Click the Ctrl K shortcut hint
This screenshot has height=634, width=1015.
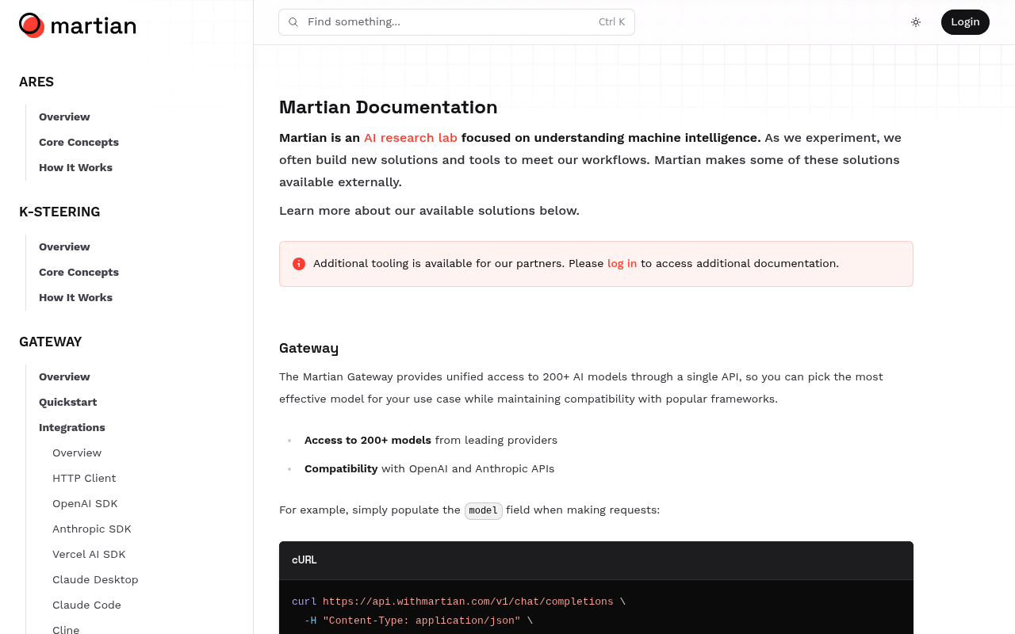coord(611,22)
